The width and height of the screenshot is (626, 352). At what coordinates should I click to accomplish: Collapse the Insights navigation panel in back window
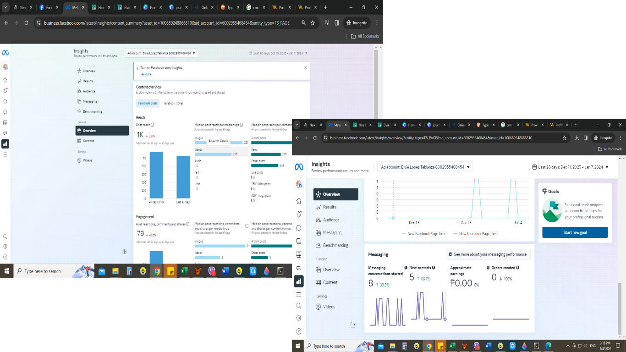click(x=124, y=251)
